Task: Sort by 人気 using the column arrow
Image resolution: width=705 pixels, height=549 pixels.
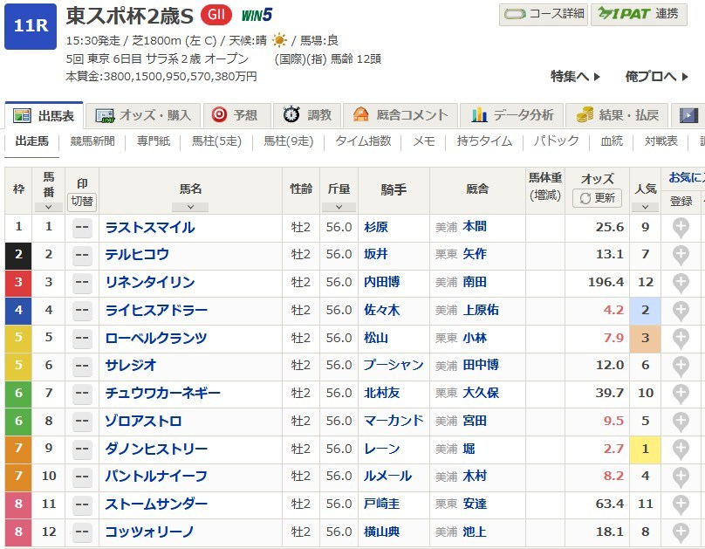Action: point(645,207)
